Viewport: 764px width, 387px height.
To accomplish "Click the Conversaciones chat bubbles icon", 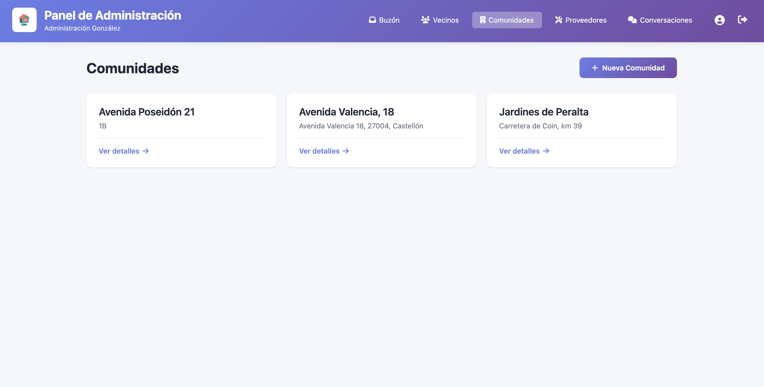I will click(x=632, y=20).
